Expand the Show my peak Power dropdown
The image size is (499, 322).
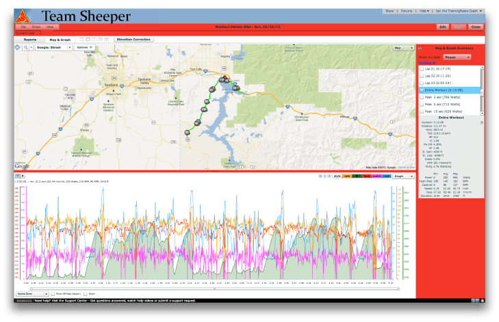[457, 57]
